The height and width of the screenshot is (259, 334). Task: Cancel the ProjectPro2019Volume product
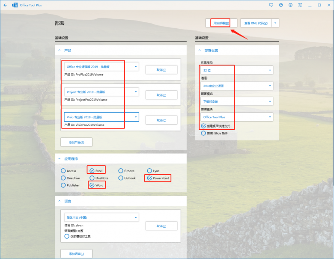tap(161, 95)
